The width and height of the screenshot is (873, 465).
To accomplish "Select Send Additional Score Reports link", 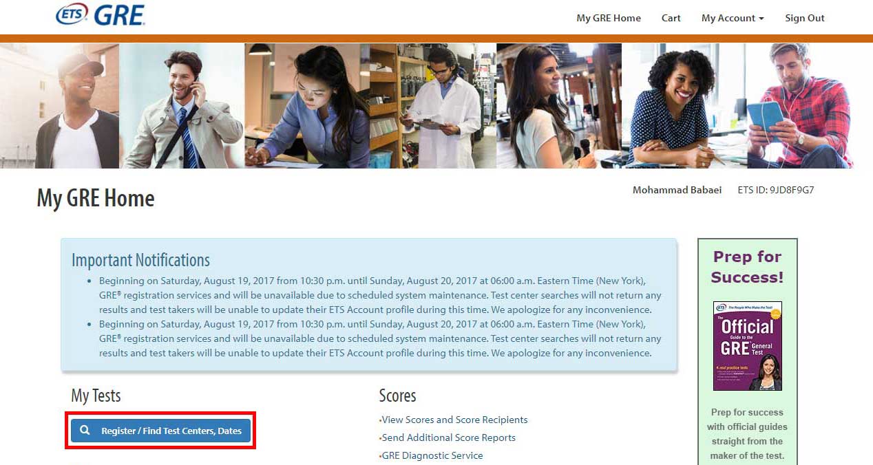I will click(448, 437).
